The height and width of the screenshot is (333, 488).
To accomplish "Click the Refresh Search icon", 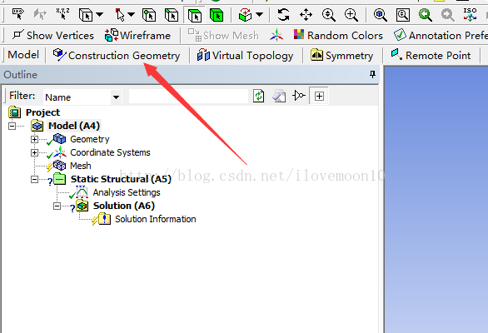I will [259, 96].
